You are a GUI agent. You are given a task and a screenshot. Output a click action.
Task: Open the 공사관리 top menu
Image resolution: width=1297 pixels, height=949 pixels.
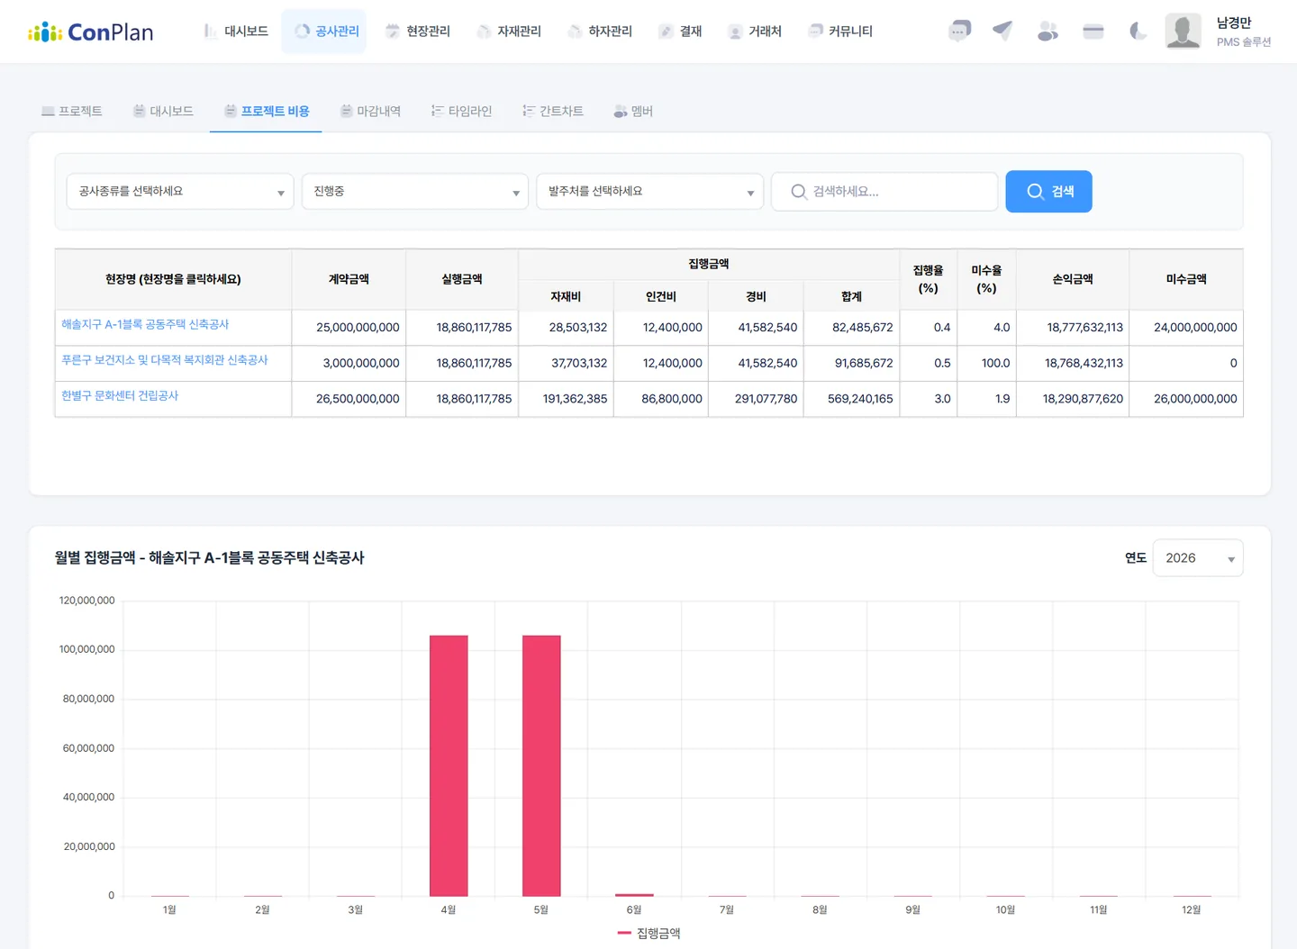tap(324, 32)
